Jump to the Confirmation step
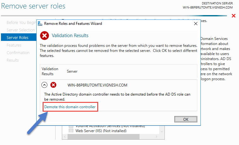239x145 pixels. click(x=18, y=53)
